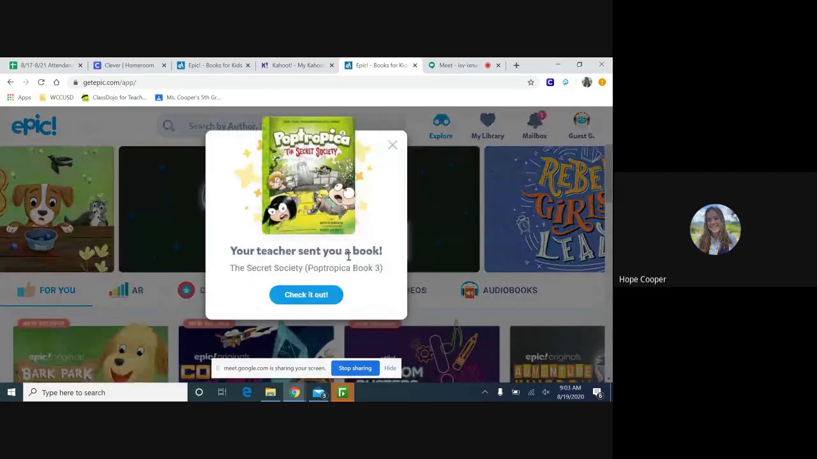Open the puppy and kitten book banner
817x459 pixels.
coord(57,209)
